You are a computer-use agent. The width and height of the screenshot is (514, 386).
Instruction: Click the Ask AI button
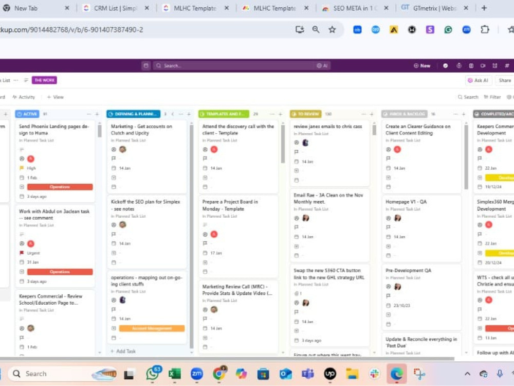tap(478, 80)
